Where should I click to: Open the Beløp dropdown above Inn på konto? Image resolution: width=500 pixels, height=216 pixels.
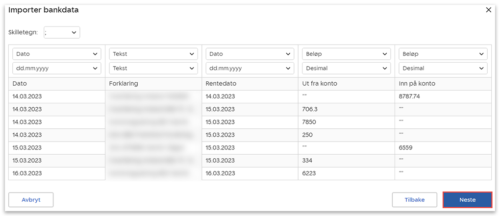(x=443, y=54)
